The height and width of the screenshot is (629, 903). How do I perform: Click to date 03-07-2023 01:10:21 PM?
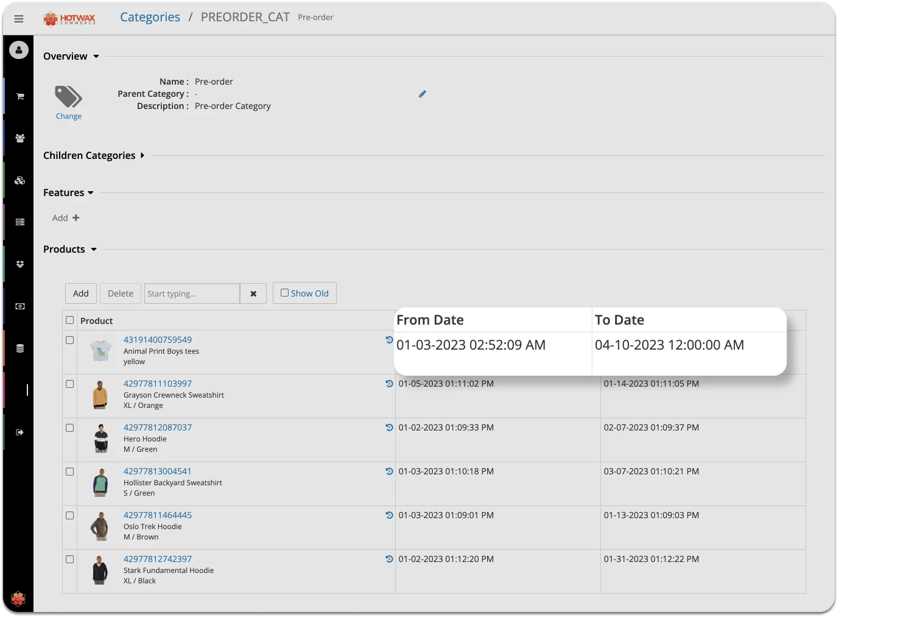(652, 471)
